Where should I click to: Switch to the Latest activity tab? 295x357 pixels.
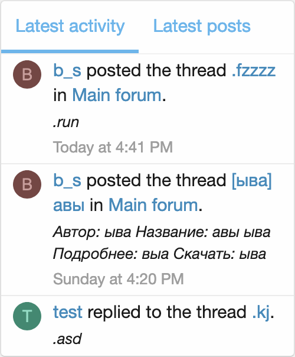click(x=70, y=27)
